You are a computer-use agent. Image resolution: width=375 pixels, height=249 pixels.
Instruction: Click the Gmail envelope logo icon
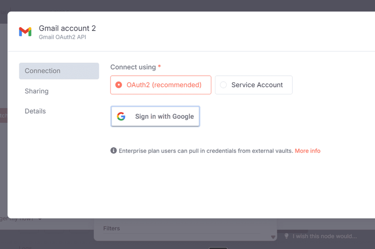point(25,32)
